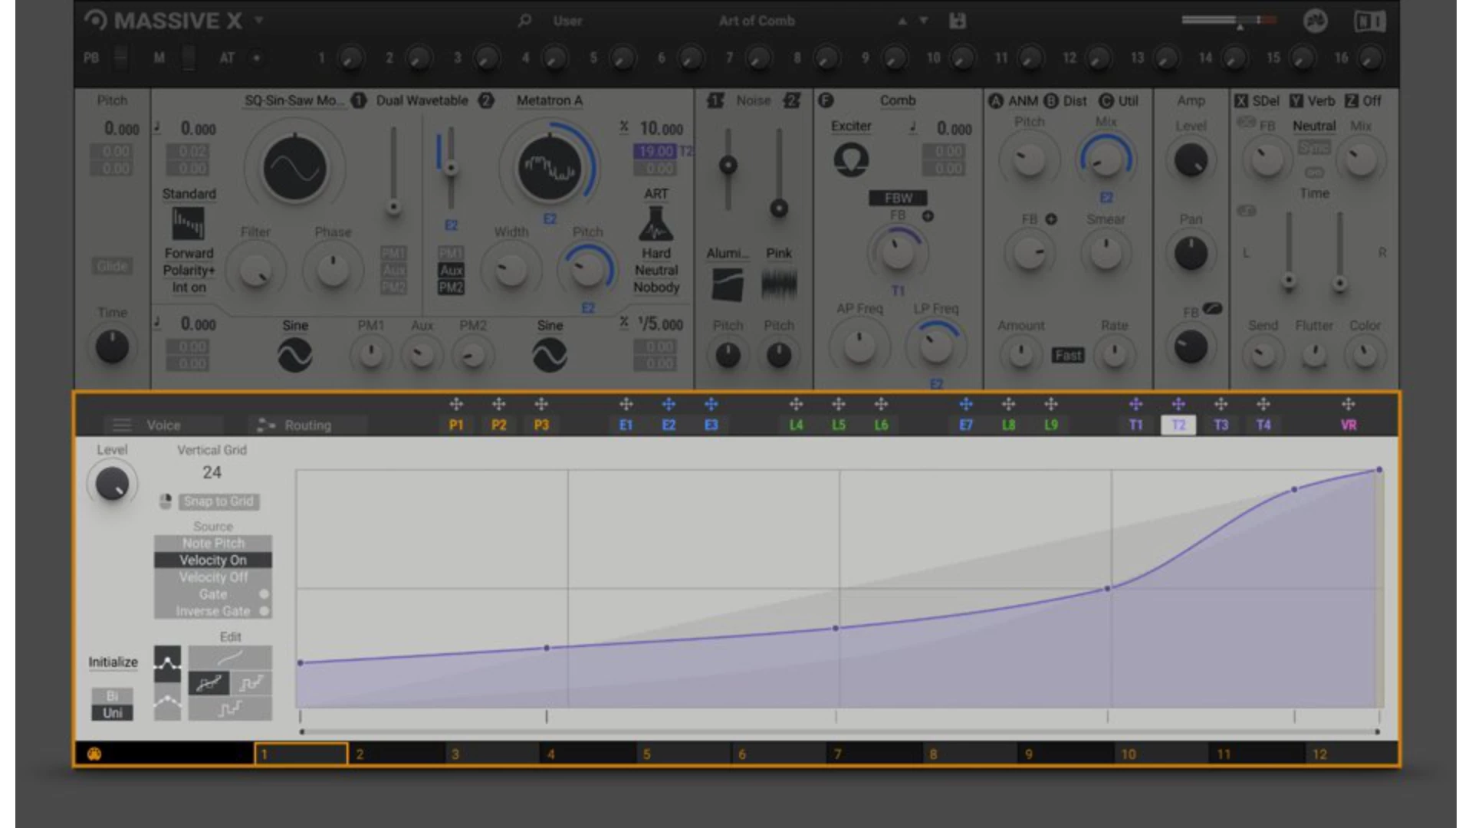The image size is (1472, 828).
Task: Open the preset search magnifier icon
Action: pyautogui.click(x=524, y=21)
